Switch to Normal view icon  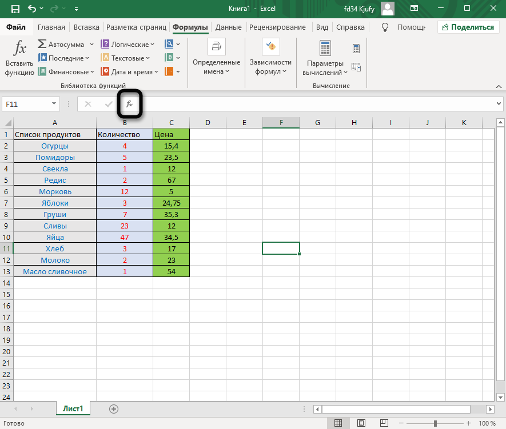(x=338, y=423)
